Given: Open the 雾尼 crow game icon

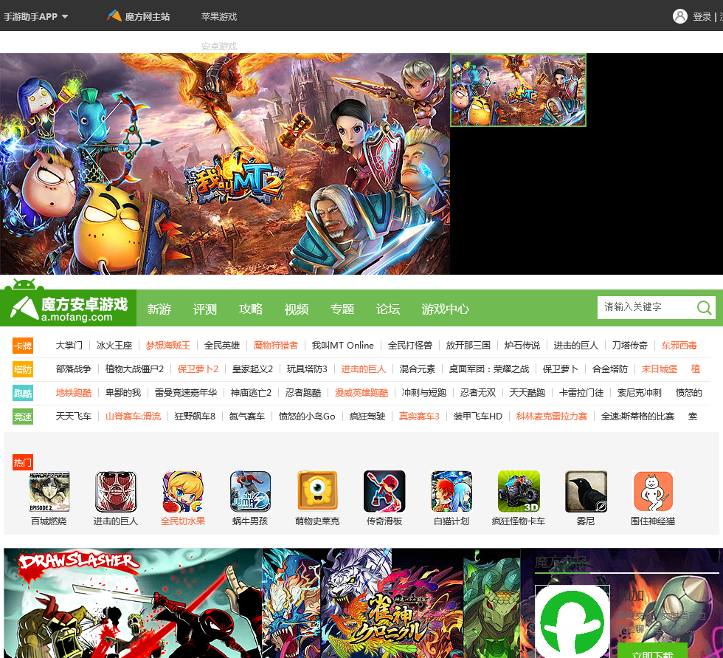Looking at the screenshot, I should (x=586, y=491).
